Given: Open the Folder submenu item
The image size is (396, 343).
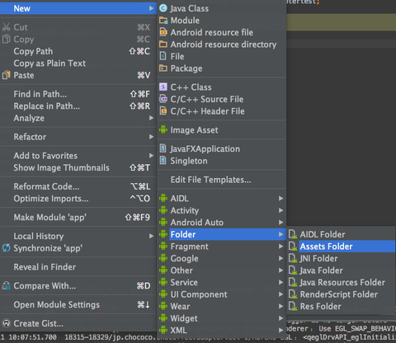Looking at the screenshot, I should (222, 234).
